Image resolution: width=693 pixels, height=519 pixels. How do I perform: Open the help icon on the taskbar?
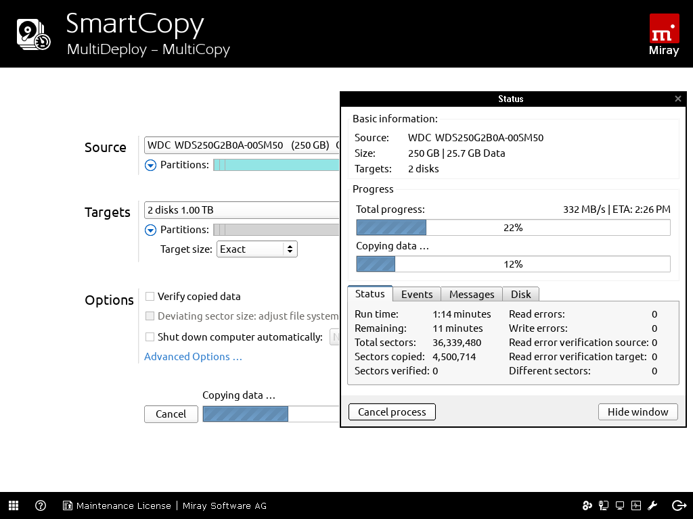[41, 505]
